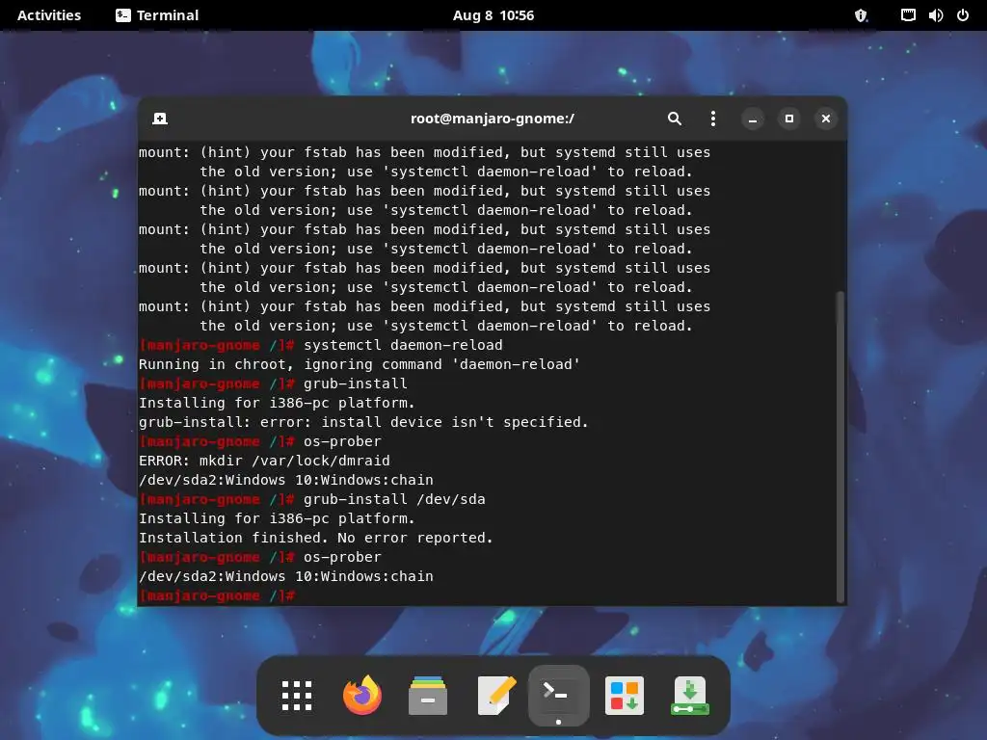Click the last empty prompt line

[x=217, y=595]
